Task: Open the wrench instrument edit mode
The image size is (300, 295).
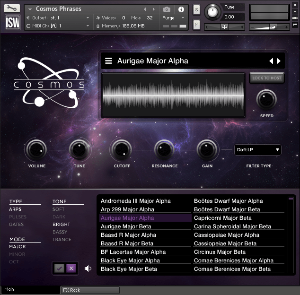Action: pos(12,8)
